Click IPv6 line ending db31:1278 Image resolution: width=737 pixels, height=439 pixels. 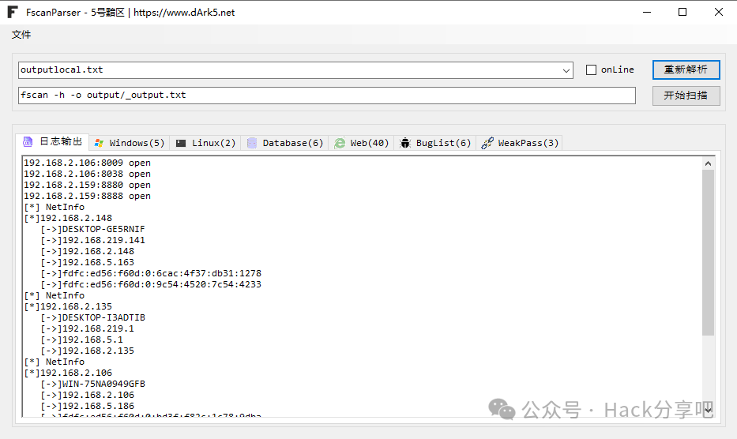[151, 273]
